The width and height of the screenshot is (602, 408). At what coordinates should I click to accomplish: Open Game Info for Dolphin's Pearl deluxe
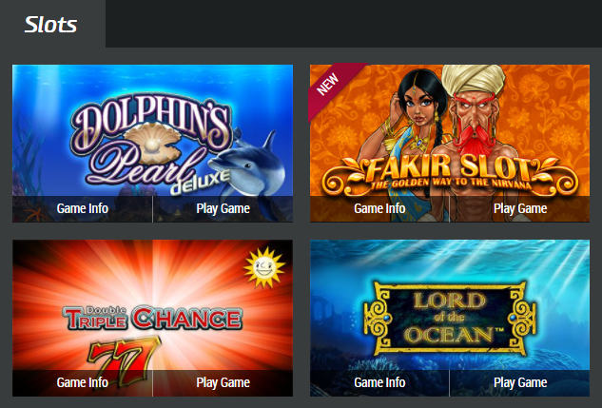(x=83, y=209)
